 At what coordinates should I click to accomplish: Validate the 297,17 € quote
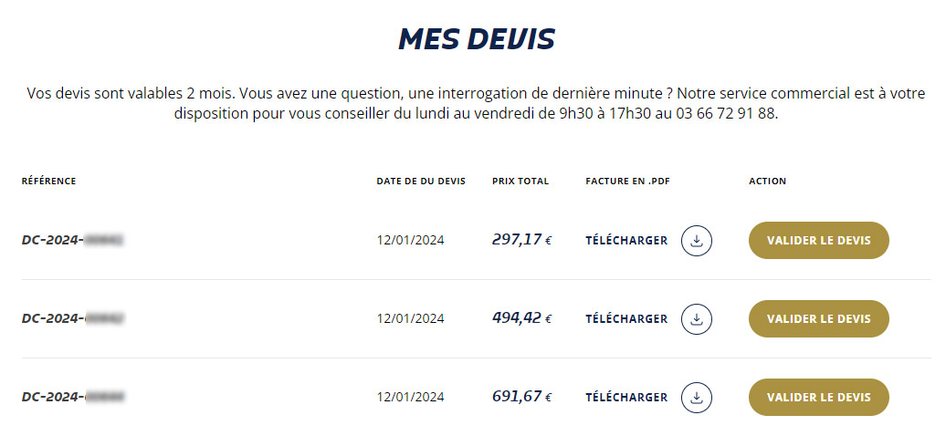coord(819,241)
